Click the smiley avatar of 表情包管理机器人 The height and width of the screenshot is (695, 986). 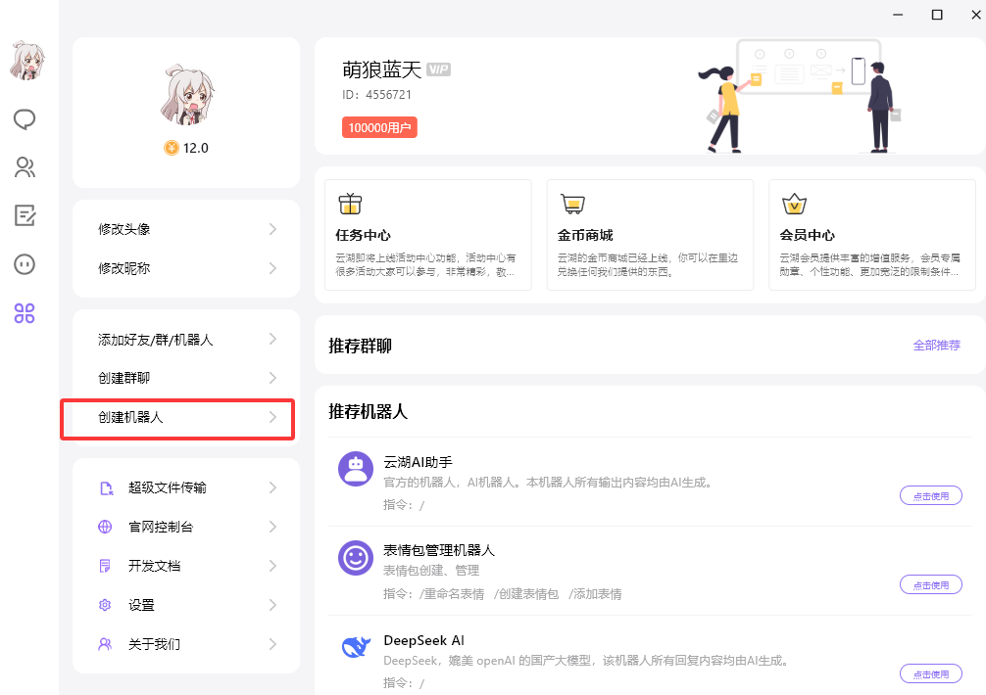click(356, 558)
